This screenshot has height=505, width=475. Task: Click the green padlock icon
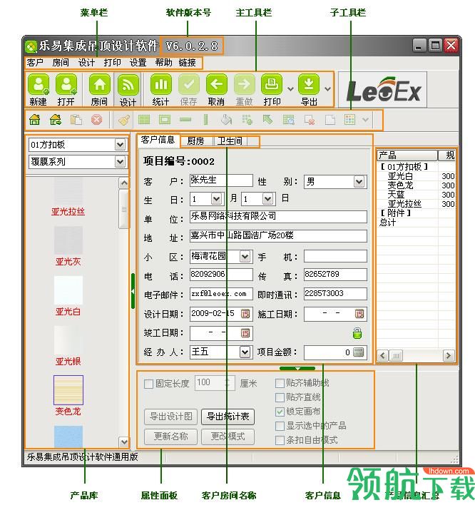coord(357,333)
